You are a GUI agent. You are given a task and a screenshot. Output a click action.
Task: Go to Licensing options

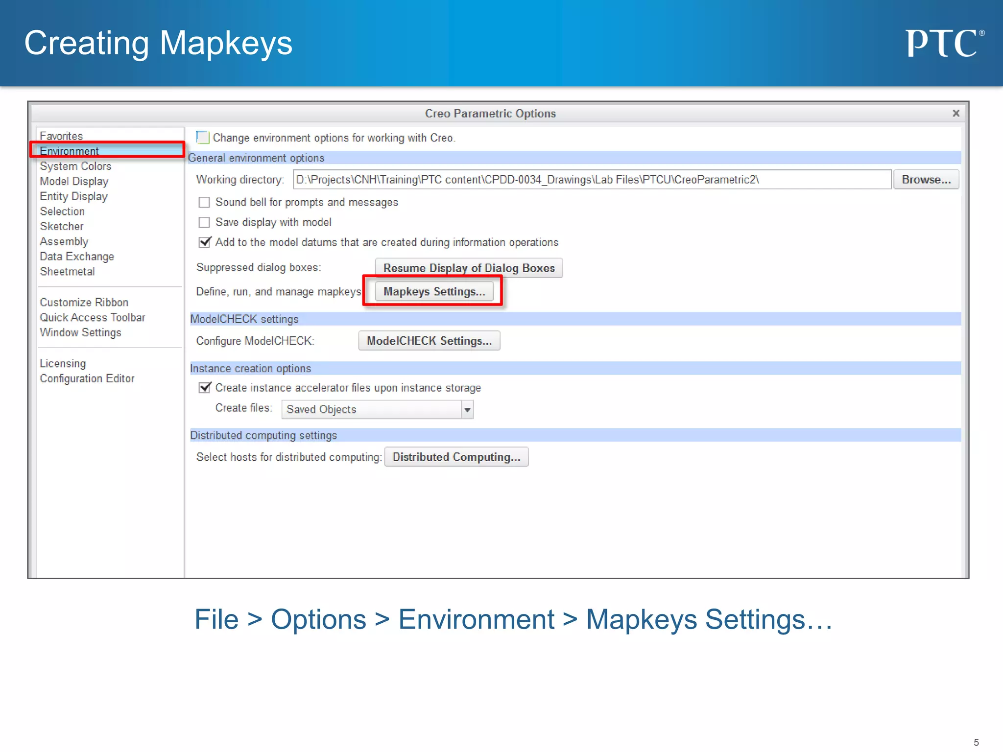pos(63,363)
